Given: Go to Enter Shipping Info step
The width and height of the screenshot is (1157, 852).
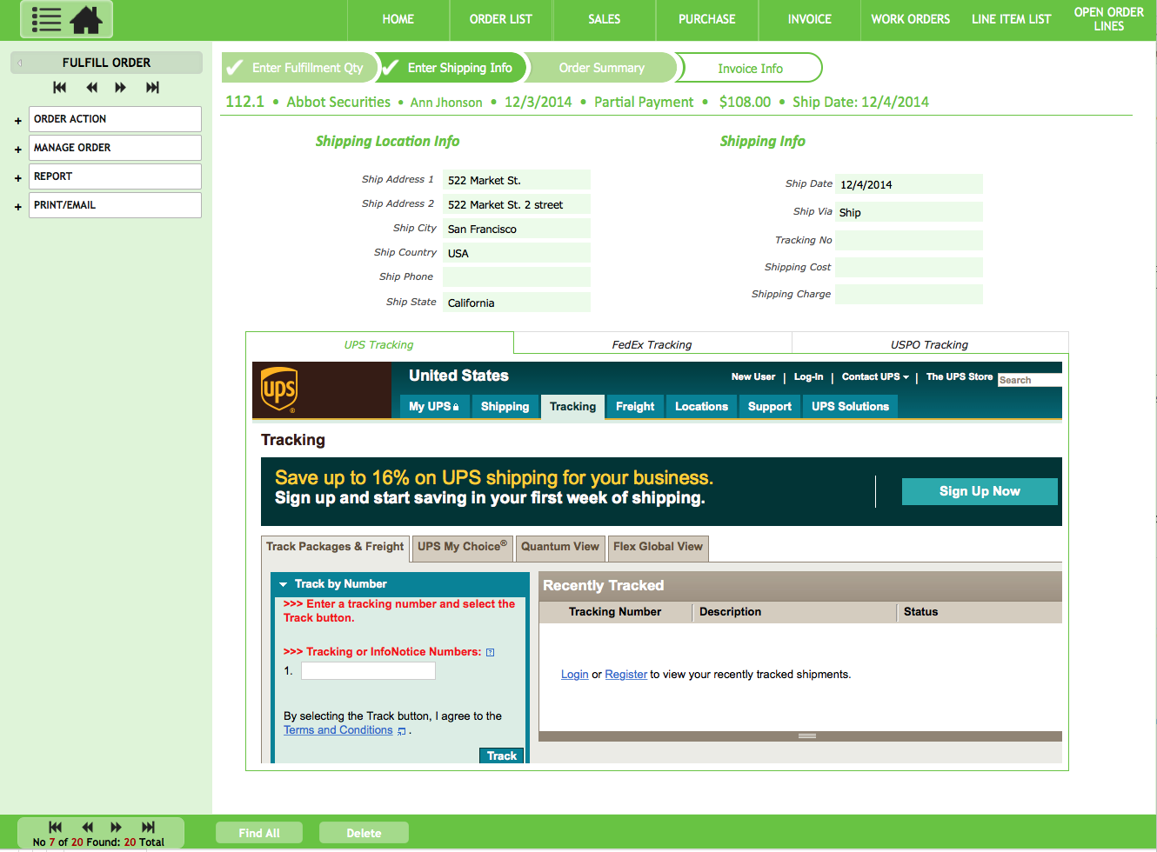Looking at the screenshot, I should [x=452, y=68].
